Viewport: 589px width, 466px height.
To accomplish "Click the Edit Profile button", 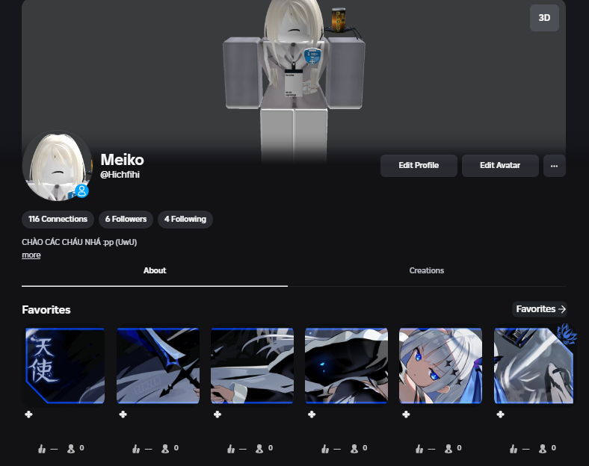I will [419, 166].
